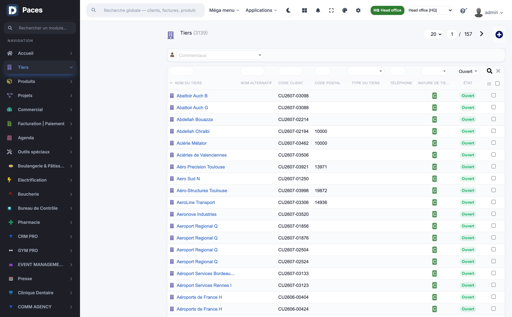This screenshot has height=317, width=512.
Task: Open the Head office [HQ] entity selector
Action: pyautogui.click(x=430, y=10)
